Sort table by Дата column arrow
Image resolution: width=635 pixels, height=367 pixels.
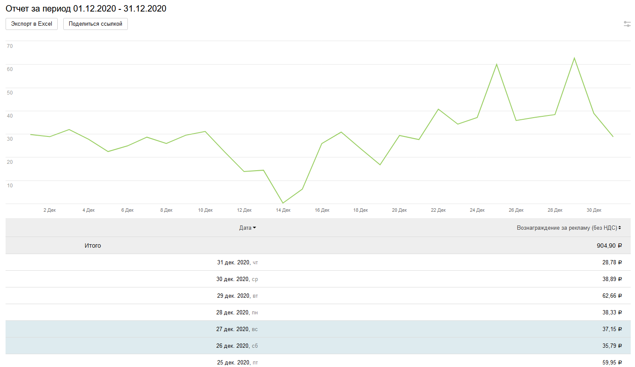tap(254, 228)
